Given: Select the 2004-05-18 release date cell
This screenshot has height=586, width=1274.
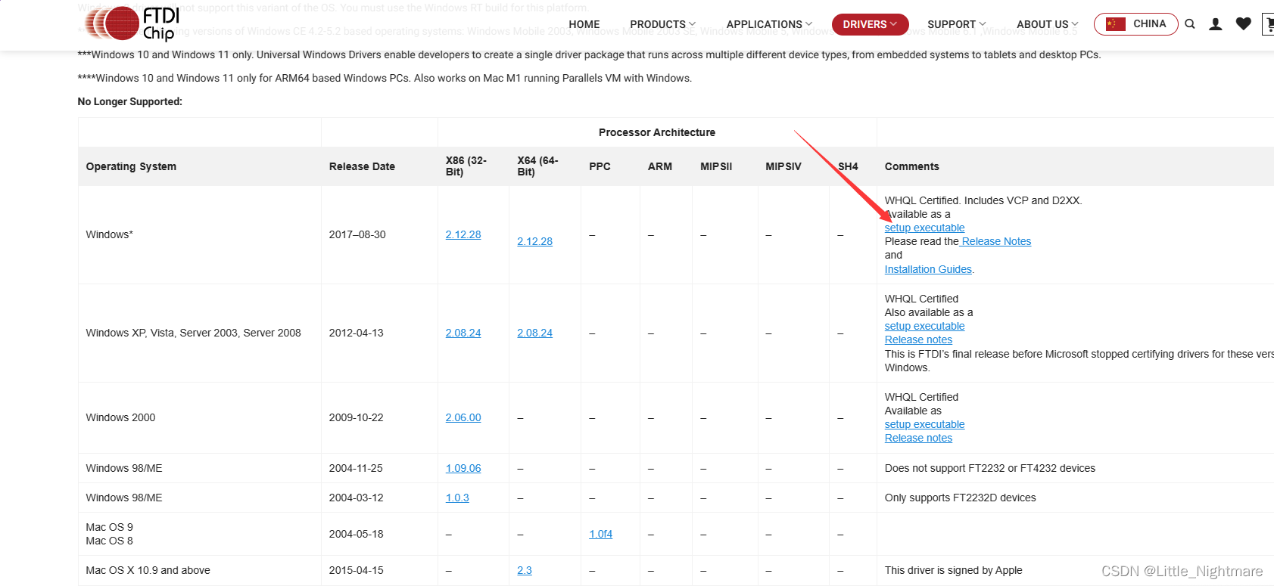Looking at the screenshot, I should pos(356,534).
